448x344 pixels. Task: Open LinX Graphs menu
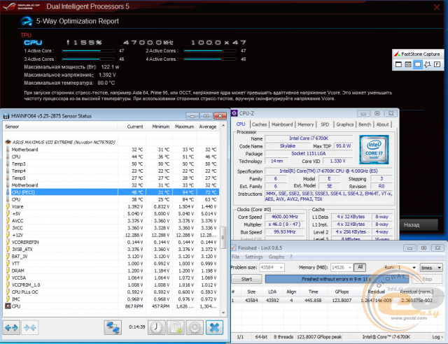(x=276, y=257)
